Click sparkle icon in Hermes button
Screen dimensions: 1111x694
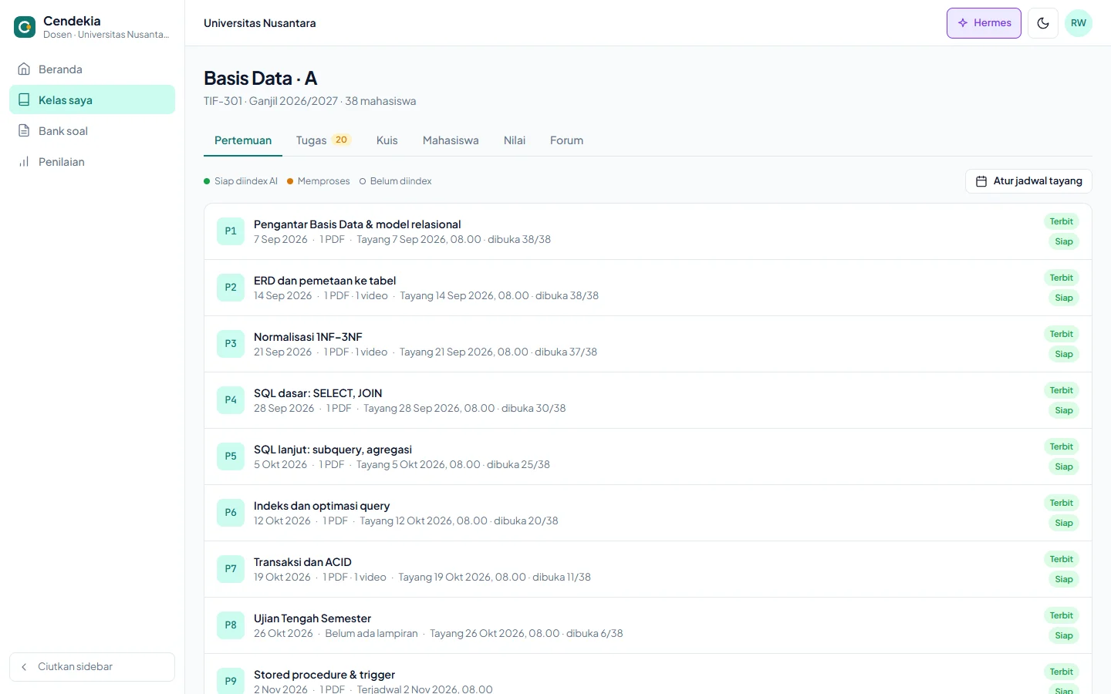[x=963, y=23]
